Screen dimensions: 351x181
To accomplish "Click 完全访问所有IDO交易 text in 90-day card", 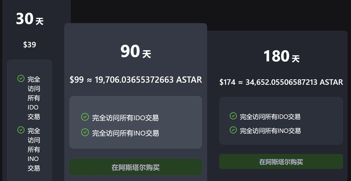I will [x=125, y=118].
